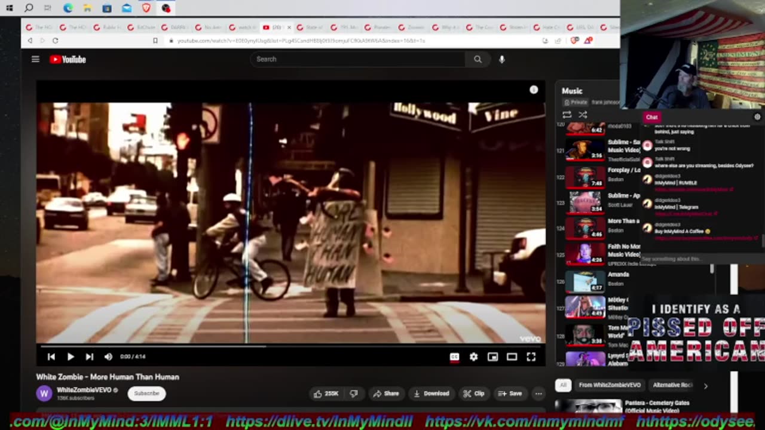Open the WhiteZombieVEVO channel avatar

[x=44, y=393]
